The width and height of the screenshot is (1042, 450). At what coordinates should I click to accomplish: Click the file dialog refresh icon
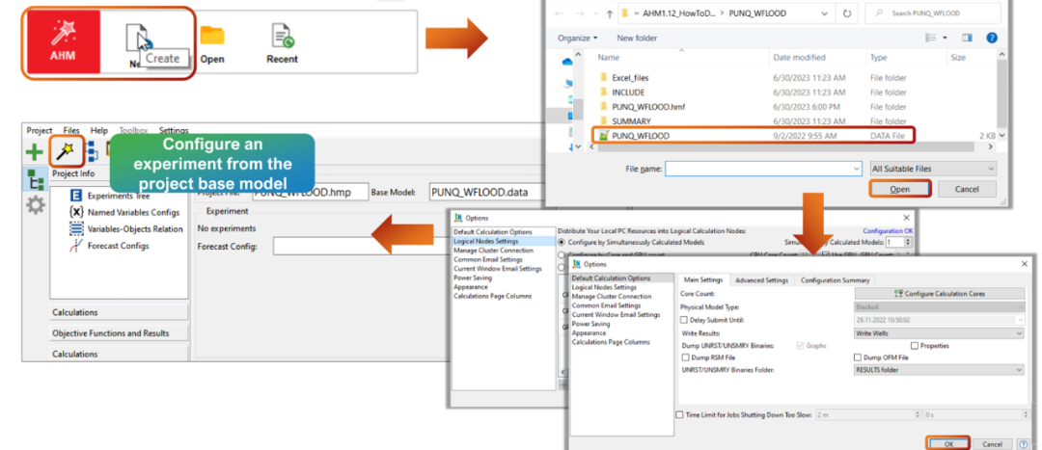[x=847, y=13]
